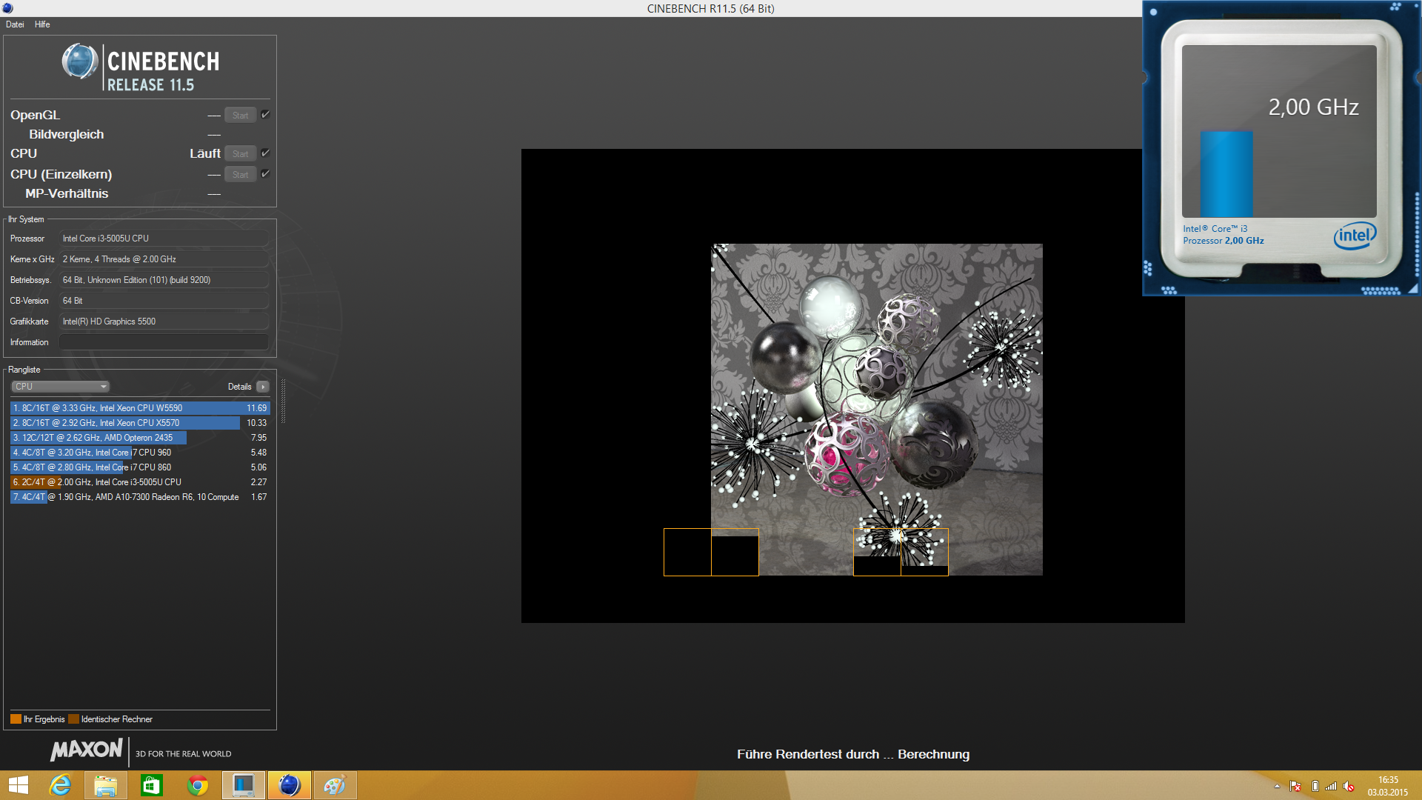This screenshot has width=1422, height=800.
Task: Open the Action Center flag icon
Action: 1295,786
